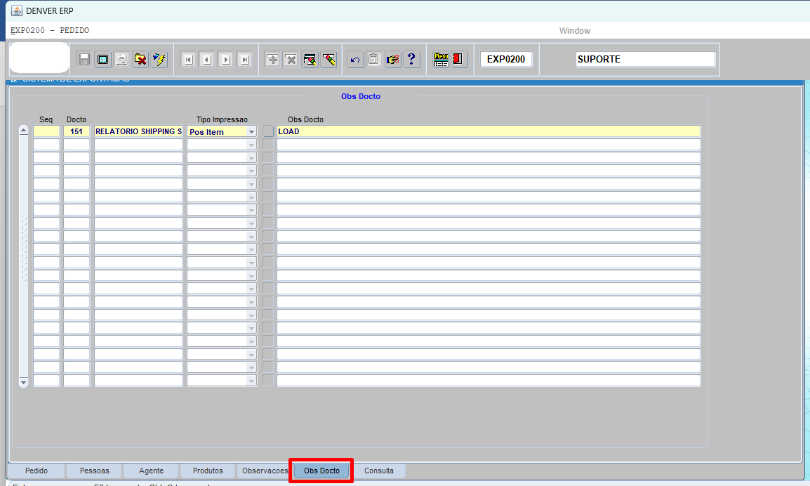The width and height of the screenshot is (810, 486).
Task: Click the red exit door icon
Action: click(459, 60)
